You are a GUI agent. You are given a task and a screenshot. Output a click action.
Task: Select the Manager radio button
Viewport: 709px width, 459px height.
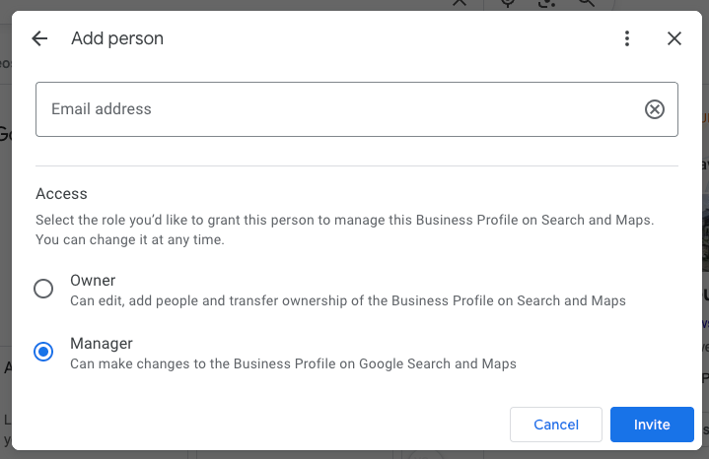(x=43, y=352)
